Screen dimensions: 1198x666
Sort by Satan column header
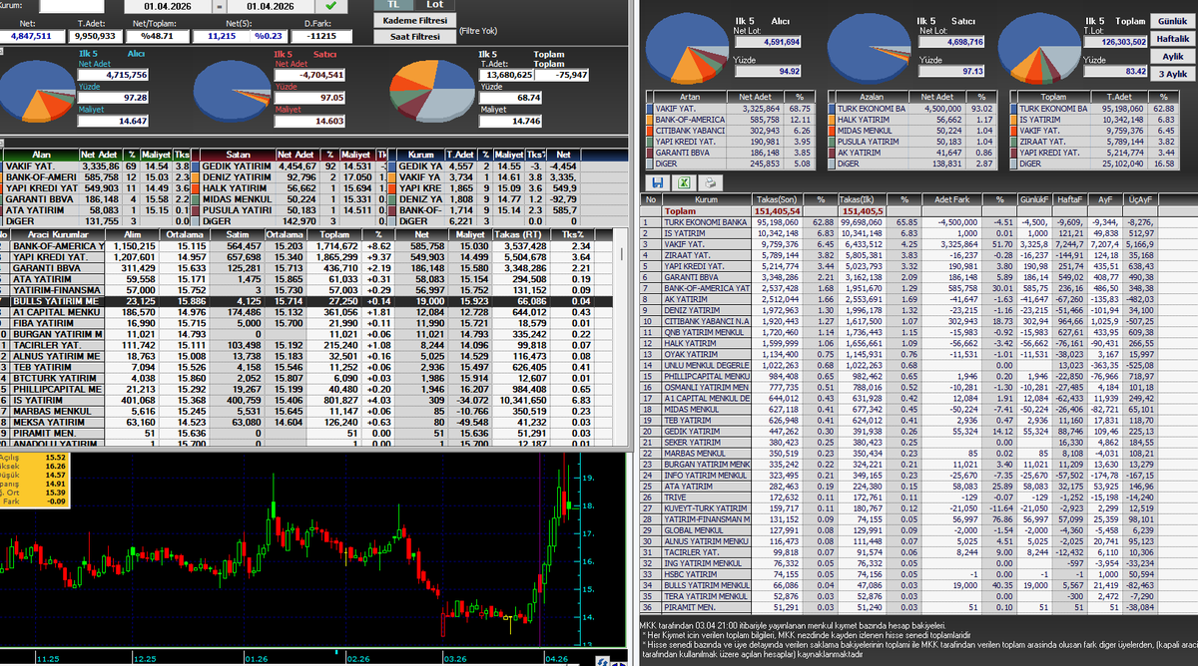[x=236, y=155]
